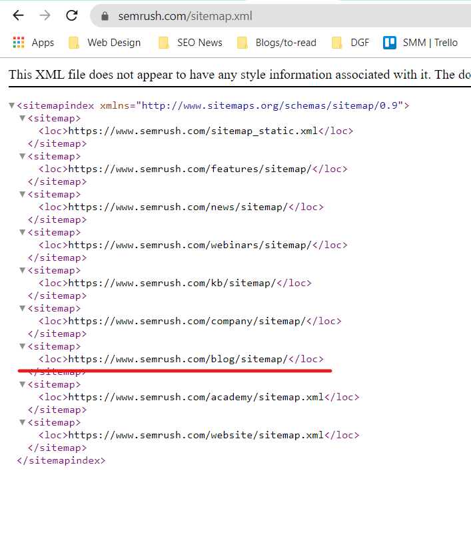
Task: Click the features/sitemap/ loc URL
Action: click(x=190, y=169)
